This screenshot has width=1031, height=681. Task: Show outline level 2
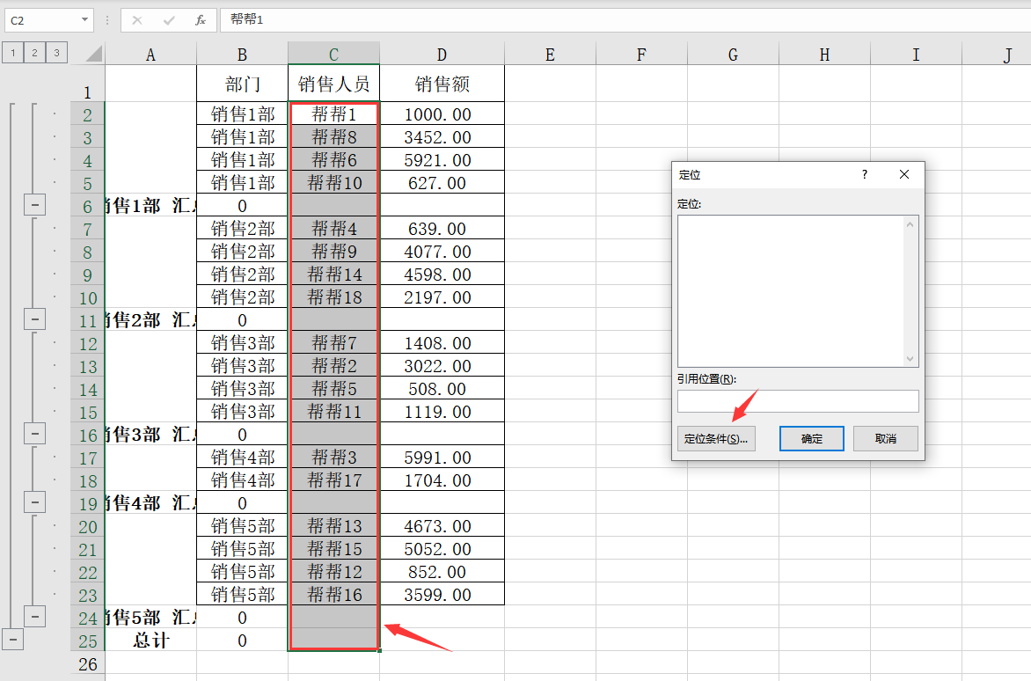point(34,53)
